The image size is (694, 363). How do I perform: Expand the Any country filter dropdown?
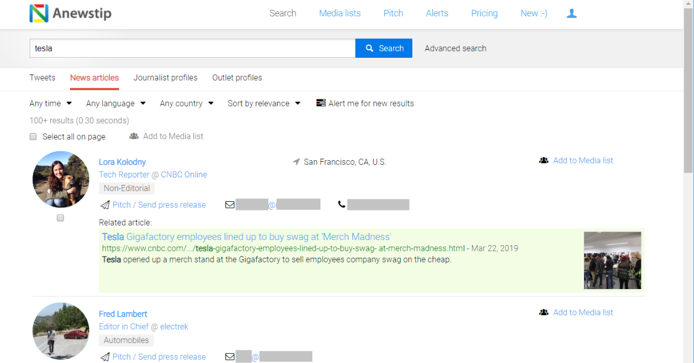pos(187,103)
